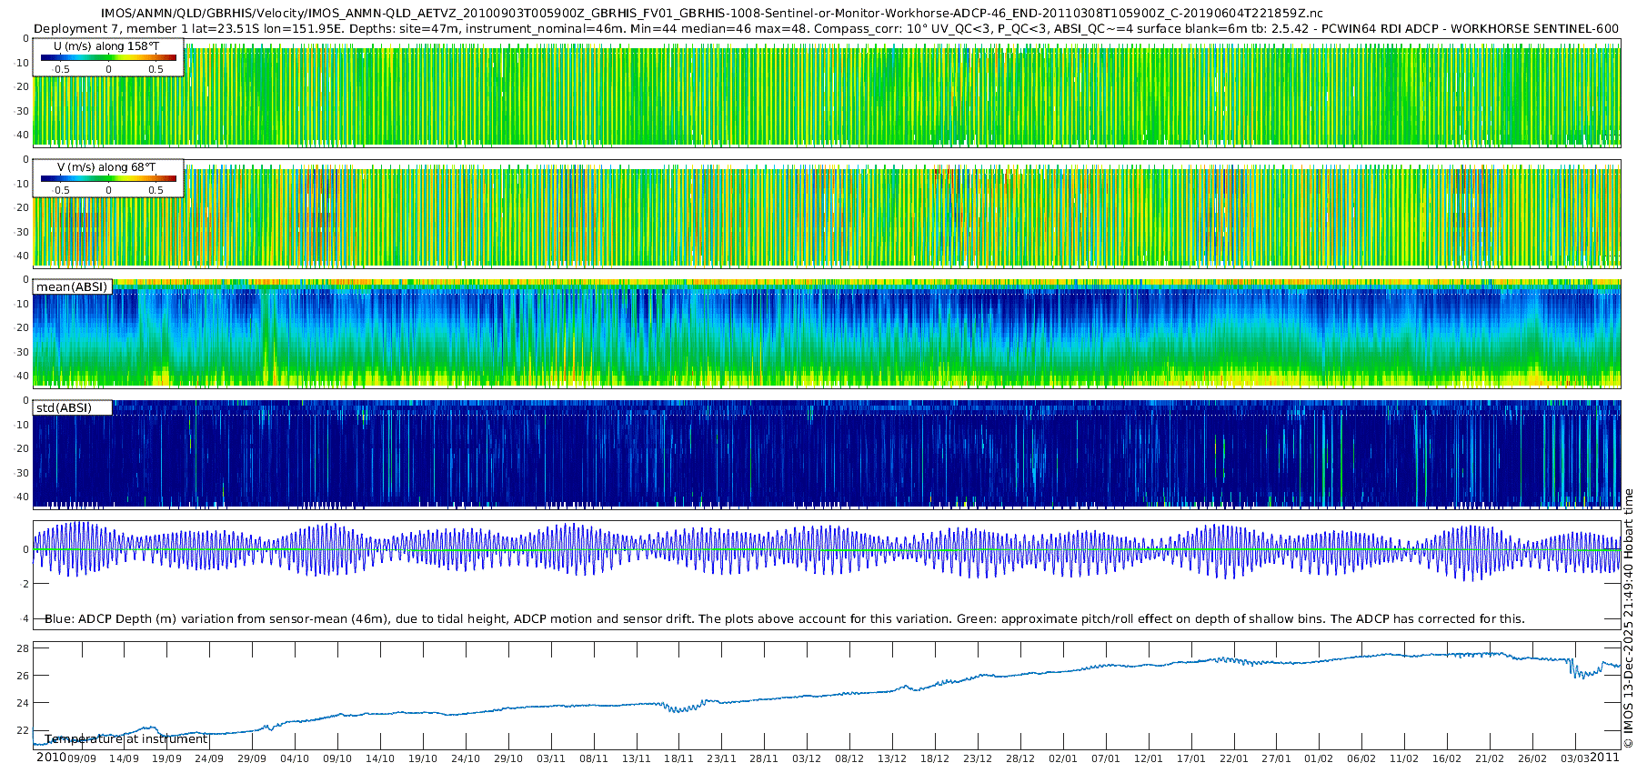
Task: Click the 18/11 date tick label
Action: 678,758
